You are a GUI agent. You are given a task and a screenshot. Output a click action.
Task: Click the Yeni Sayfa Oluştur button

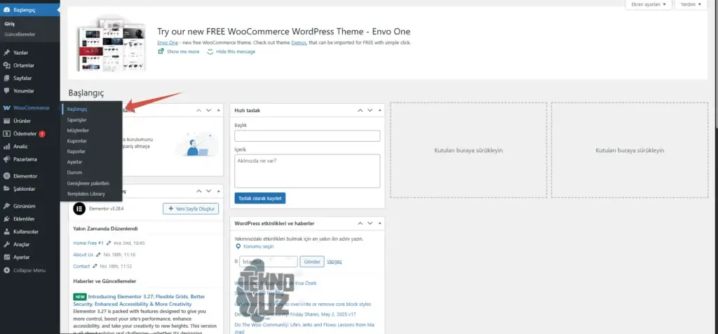click(x=191, y=208)
